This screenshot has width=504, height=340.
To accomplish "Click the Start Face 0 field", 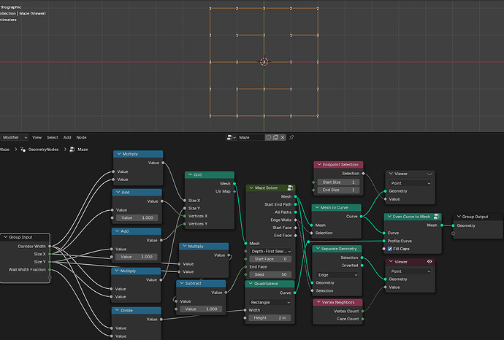I will click(x=271, y=259).
